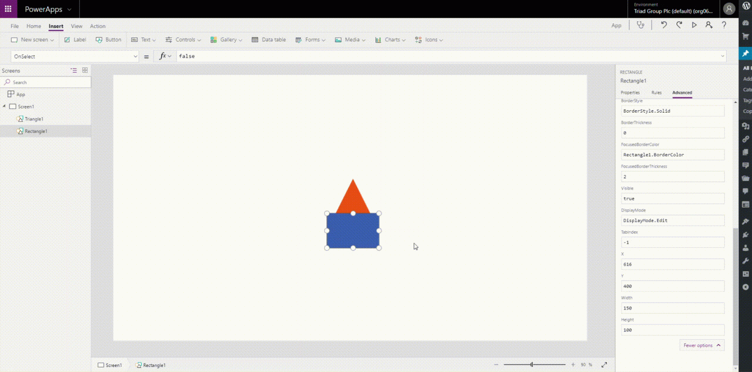Expand the Charts dropdown
The width and height of the screenshot is (752, 372).
(x=404, y=40)
